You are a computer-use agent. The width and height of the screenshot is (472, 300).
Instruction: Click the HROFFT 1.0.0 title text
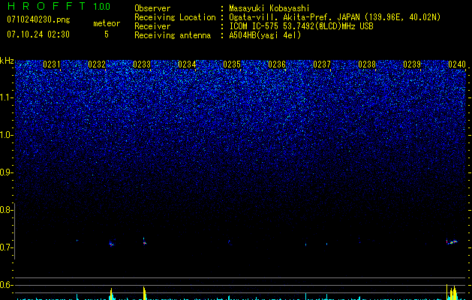(59, 6)
